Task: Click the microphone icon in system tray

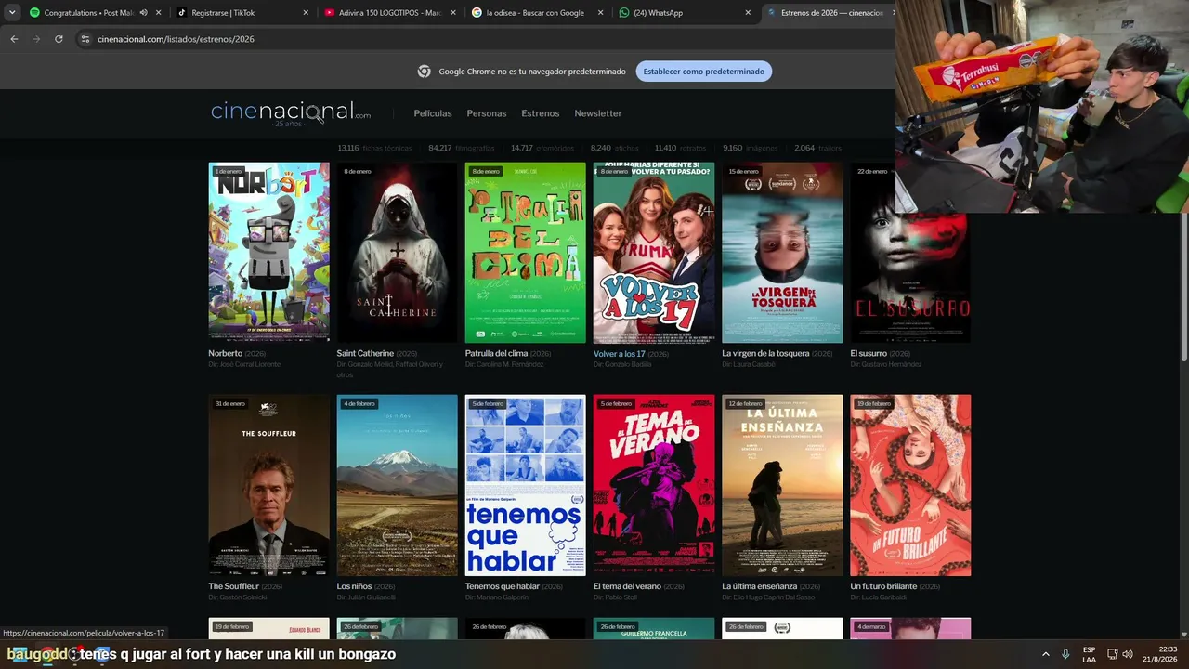Action: (x=1065, y=654)
